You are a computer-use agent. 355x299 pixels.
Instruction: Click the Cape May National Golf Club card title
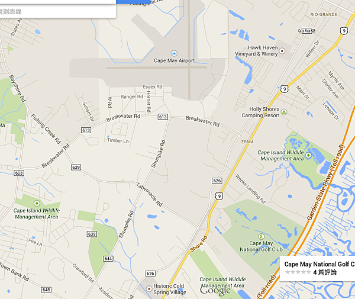319,264
